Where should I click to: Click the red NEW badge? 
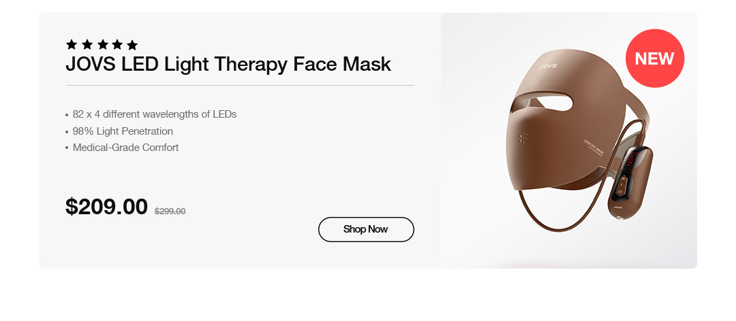pos(655,58)
